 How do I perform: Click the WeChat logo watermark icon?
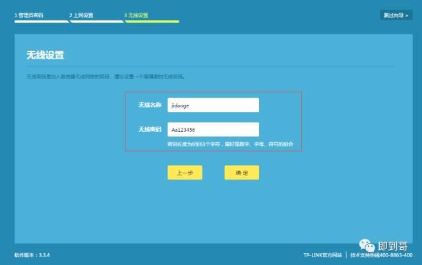pos(367,245)
